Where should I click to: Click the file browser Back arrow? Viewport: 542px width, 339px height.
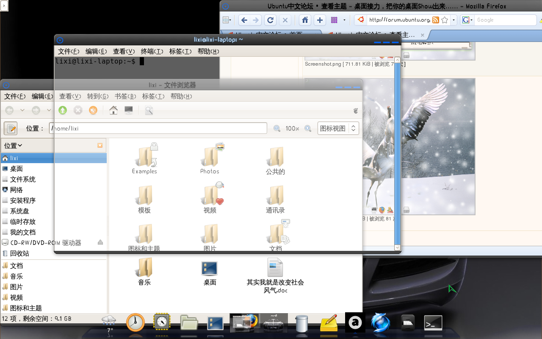pos(9,111)
